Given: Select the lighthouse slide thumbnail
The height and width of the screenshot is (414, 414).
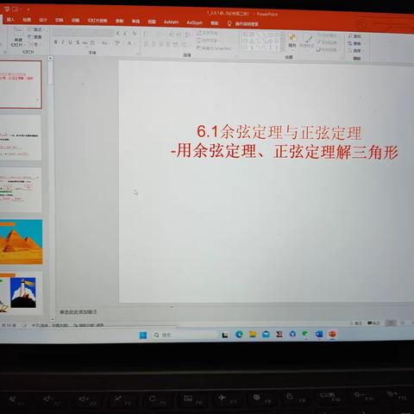Looking at the screenshot, I should pyautogui.click(x=21, y=293).
